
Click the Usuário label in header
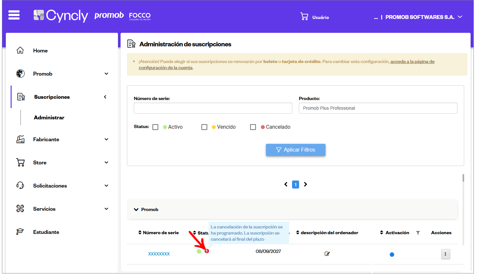321,17
